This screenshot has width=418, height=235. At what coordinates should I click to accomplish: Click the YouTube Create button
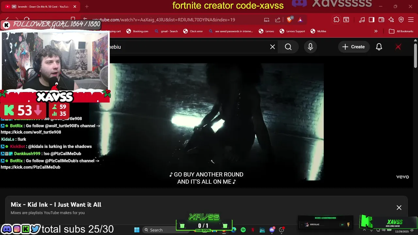(354, 47)
